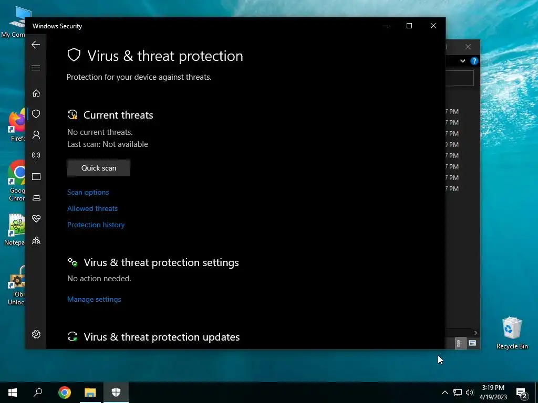Open App & browser control icon

point(36,176)
